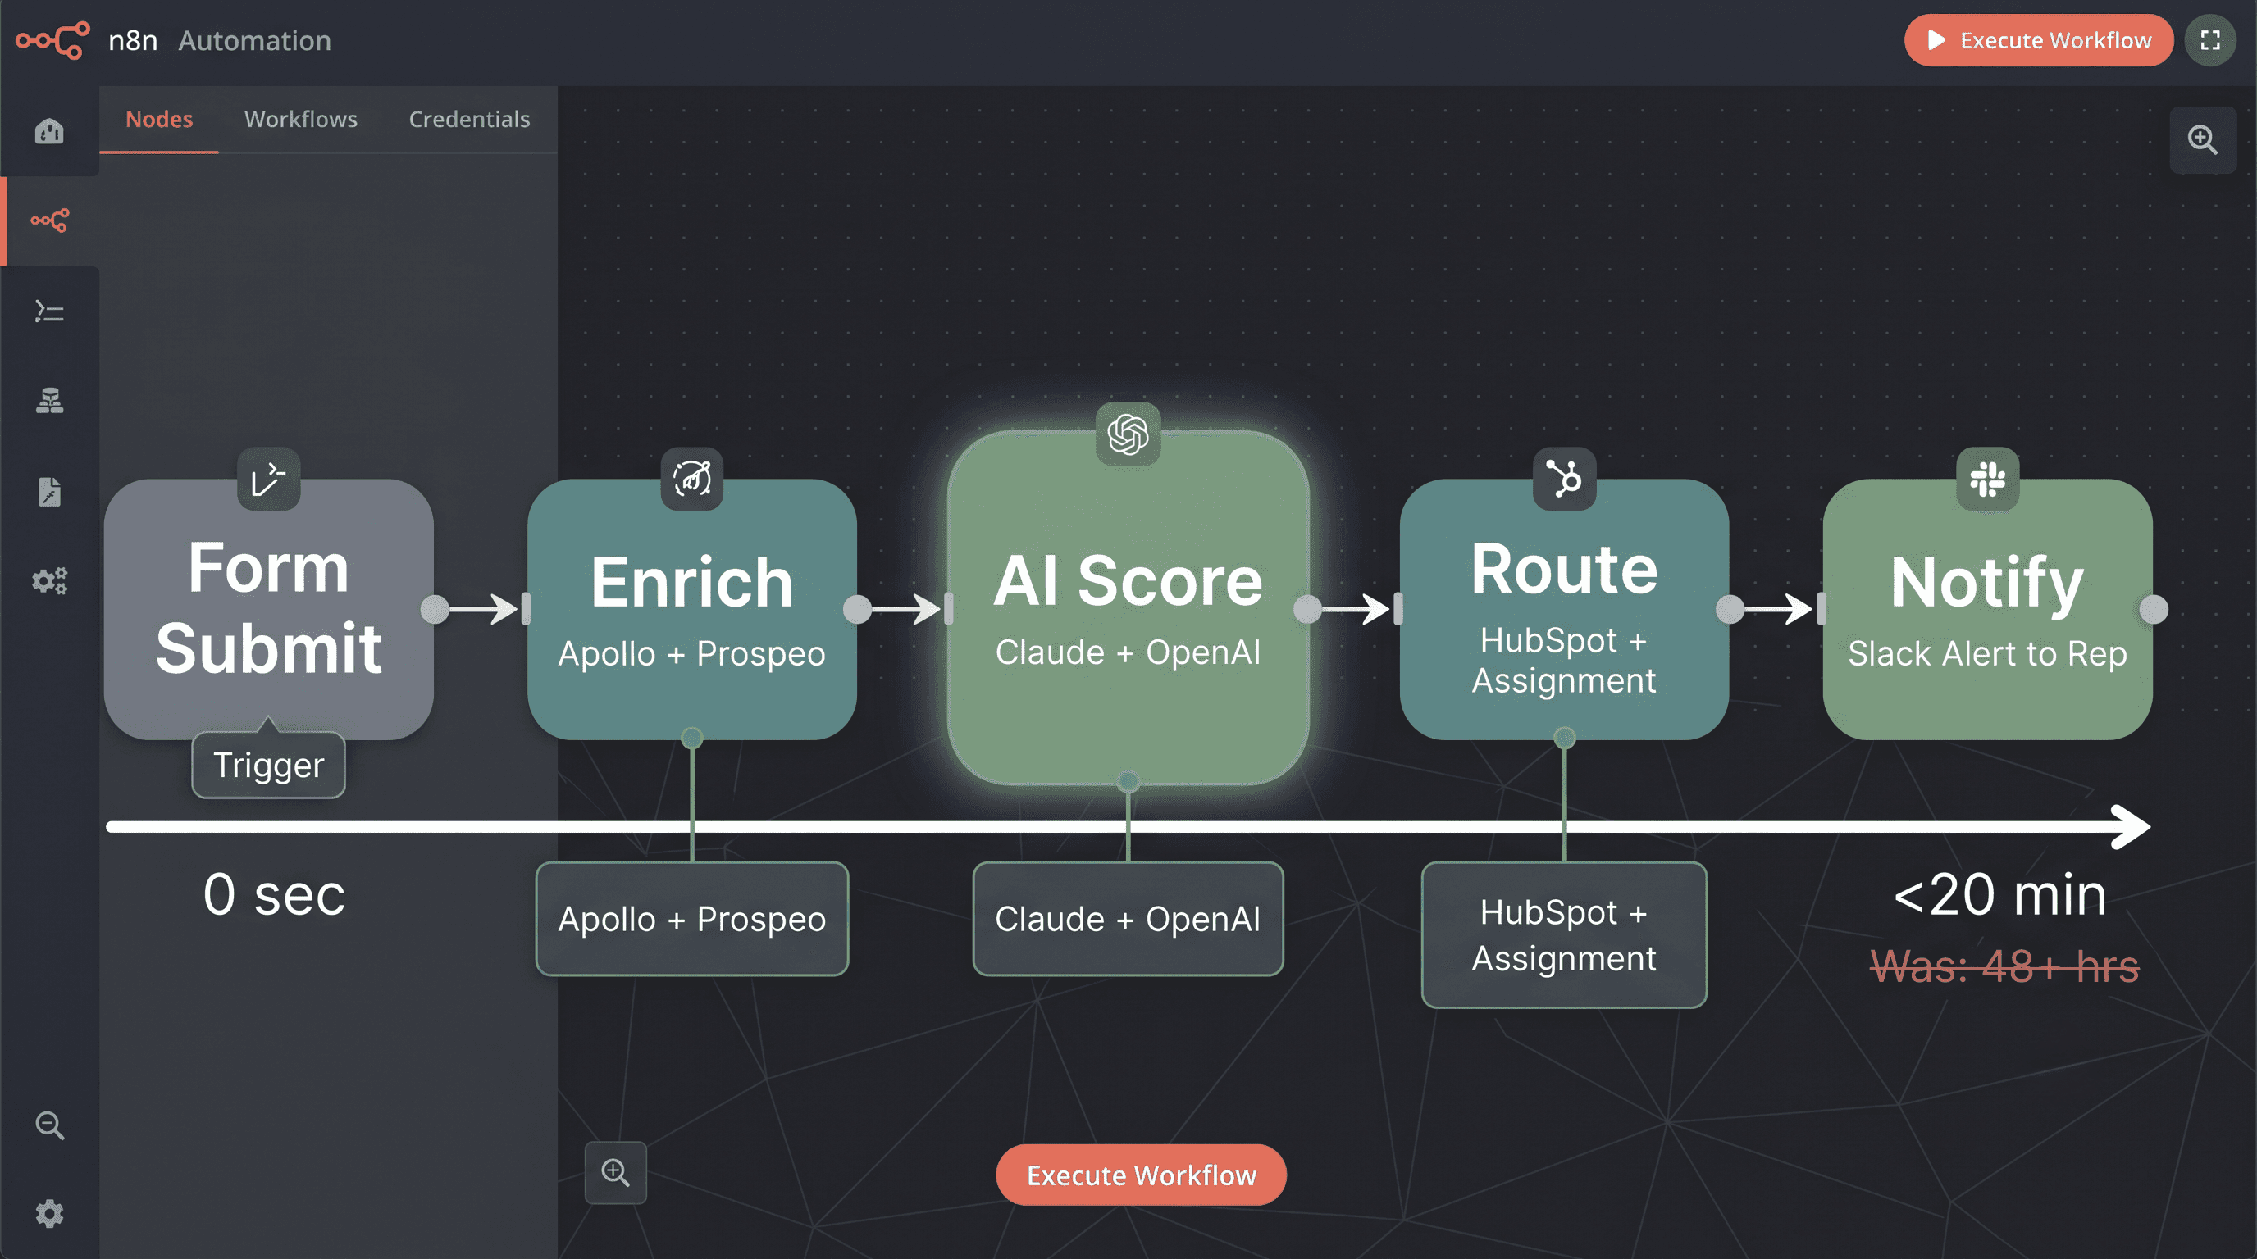Click the OpenAI icon on AI Score
This screenshot has height=1259, width=2257.
click(x=1128, y=434)
